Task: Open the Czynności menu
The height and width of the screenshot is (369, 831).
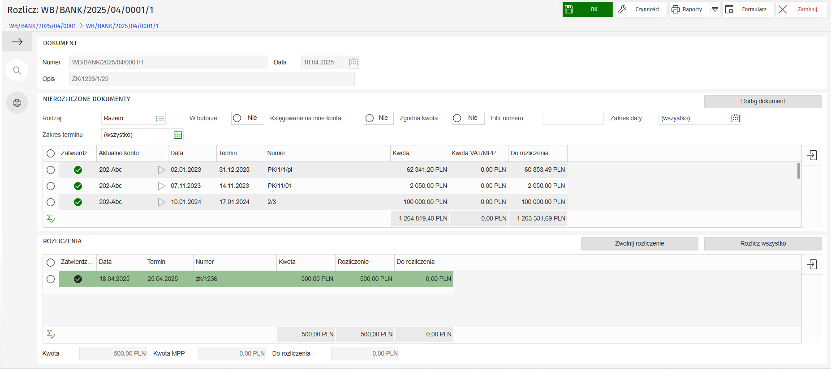Action: click(641, 9)
